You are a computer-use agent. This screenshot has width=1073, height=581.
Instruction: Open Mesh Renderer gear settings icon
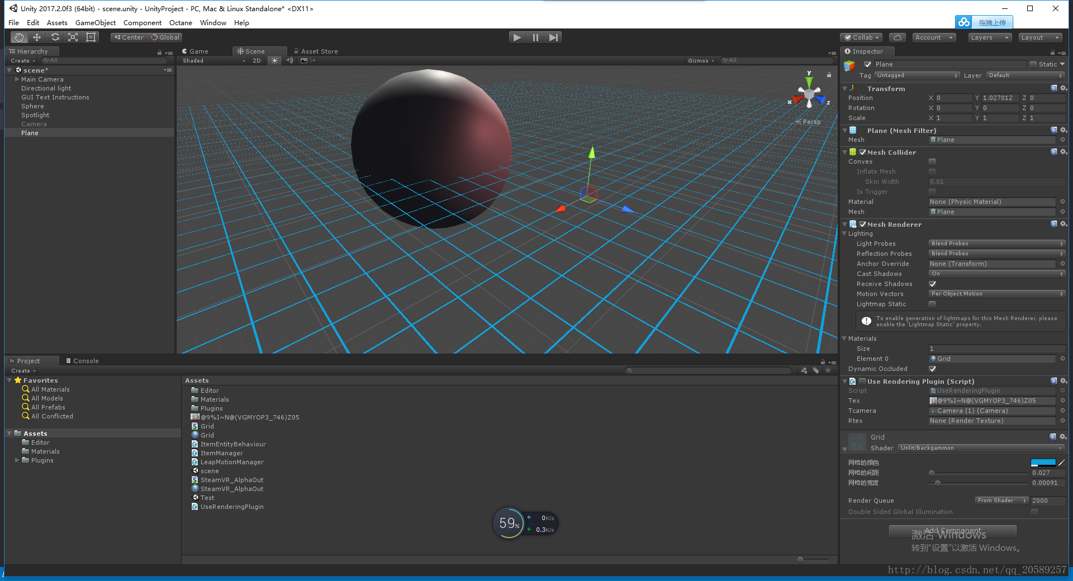(1063, 224)
